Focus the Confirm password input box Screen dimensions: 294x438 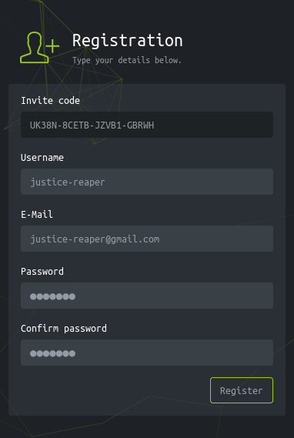[x=147, y=353]
